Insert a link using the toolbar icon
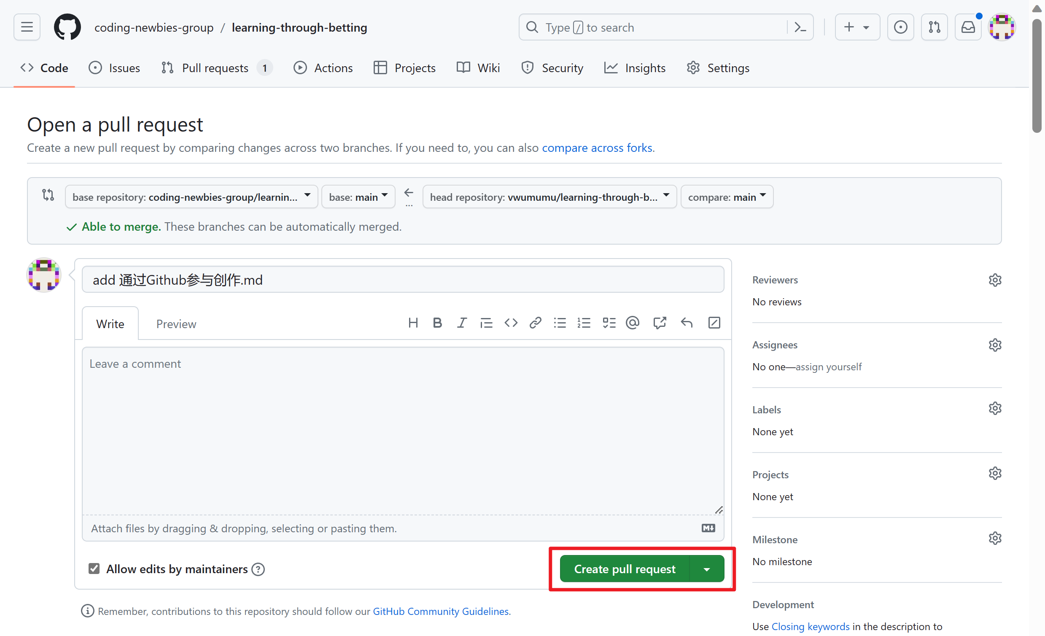This screenshot has width=1045, height=636. 535,323
